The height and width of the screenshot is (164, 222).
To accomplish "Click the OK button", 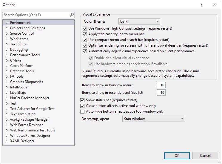I will 177,156.
